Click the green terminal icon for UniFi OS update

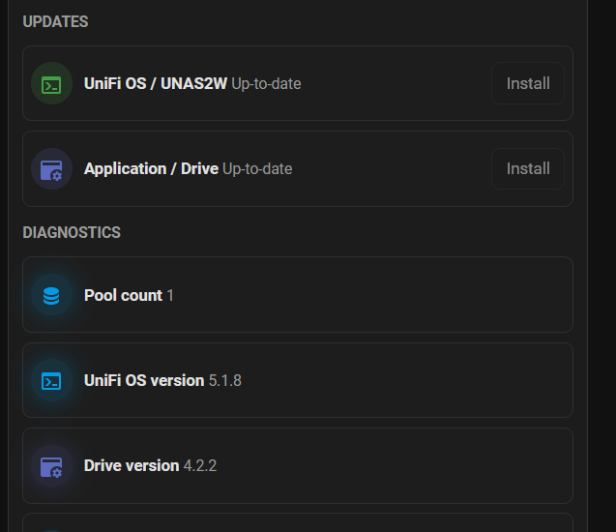[x=51, y=83]
